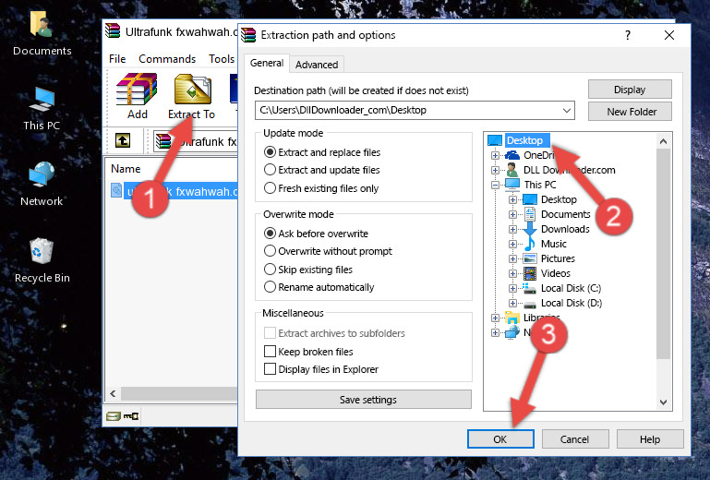The width and height of the screenshot is (710, 480).
Task: Click the Save settings button
Action: (x=364, y=400)
